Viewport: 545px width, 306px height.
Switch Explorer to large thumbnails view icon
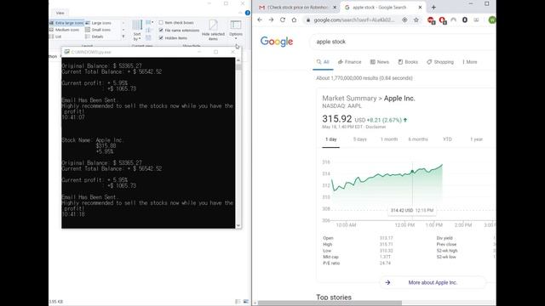pos(246,302)
